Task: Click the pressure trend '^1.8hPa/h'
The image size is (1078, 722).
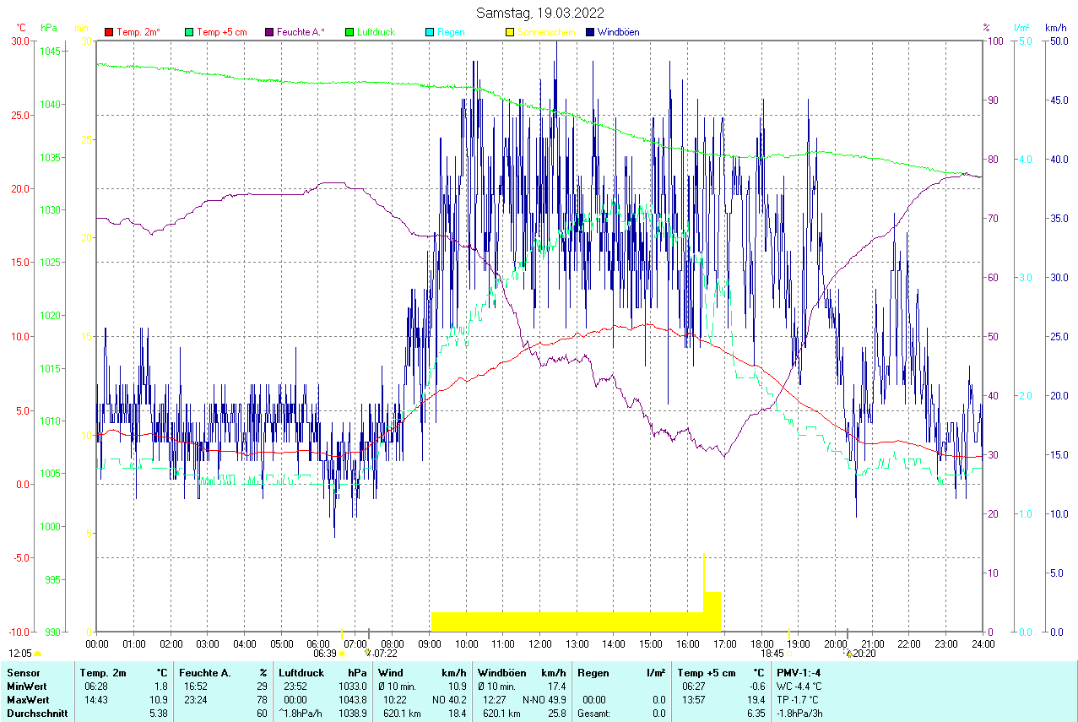Action: 302,714
